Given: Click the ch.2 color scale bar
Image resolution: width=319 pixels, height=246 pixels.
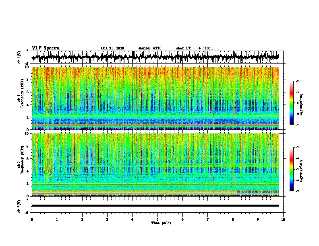Looking at the screenshot, I should click(x=291, y=169).
